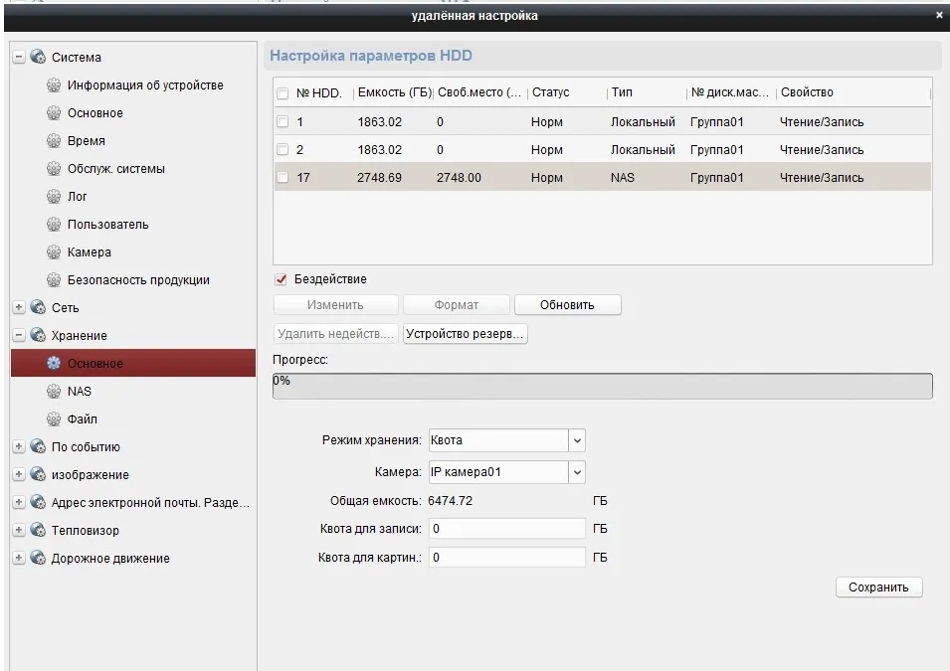
Task: Click the NAS gear icon under Хранение
Action: [54, 392]
